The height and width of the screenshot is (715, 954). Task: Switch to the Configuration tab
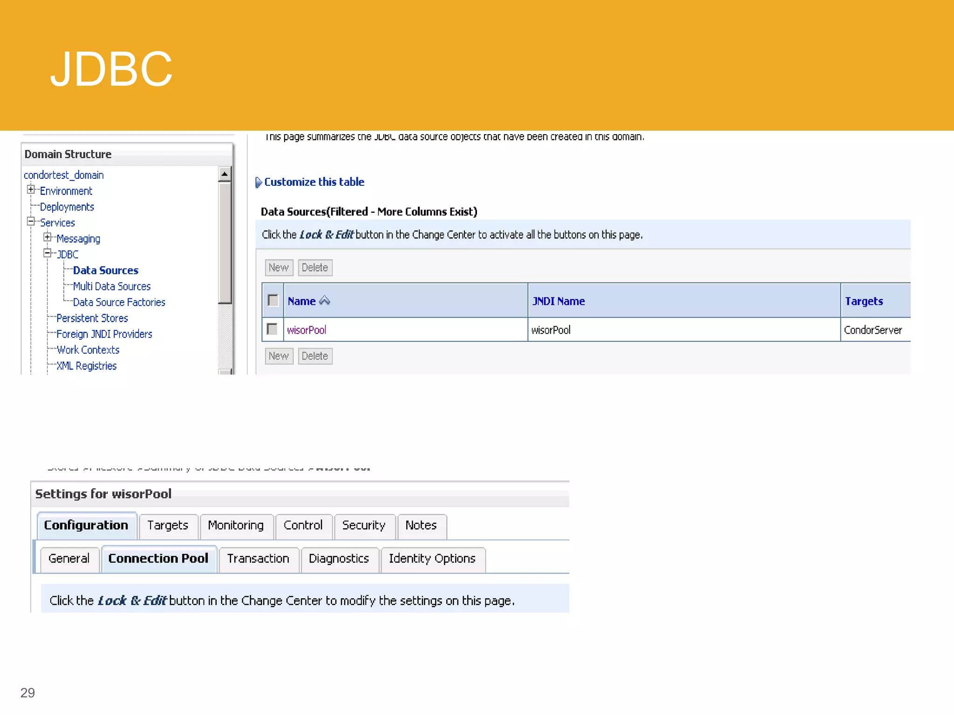pos(87,526)
